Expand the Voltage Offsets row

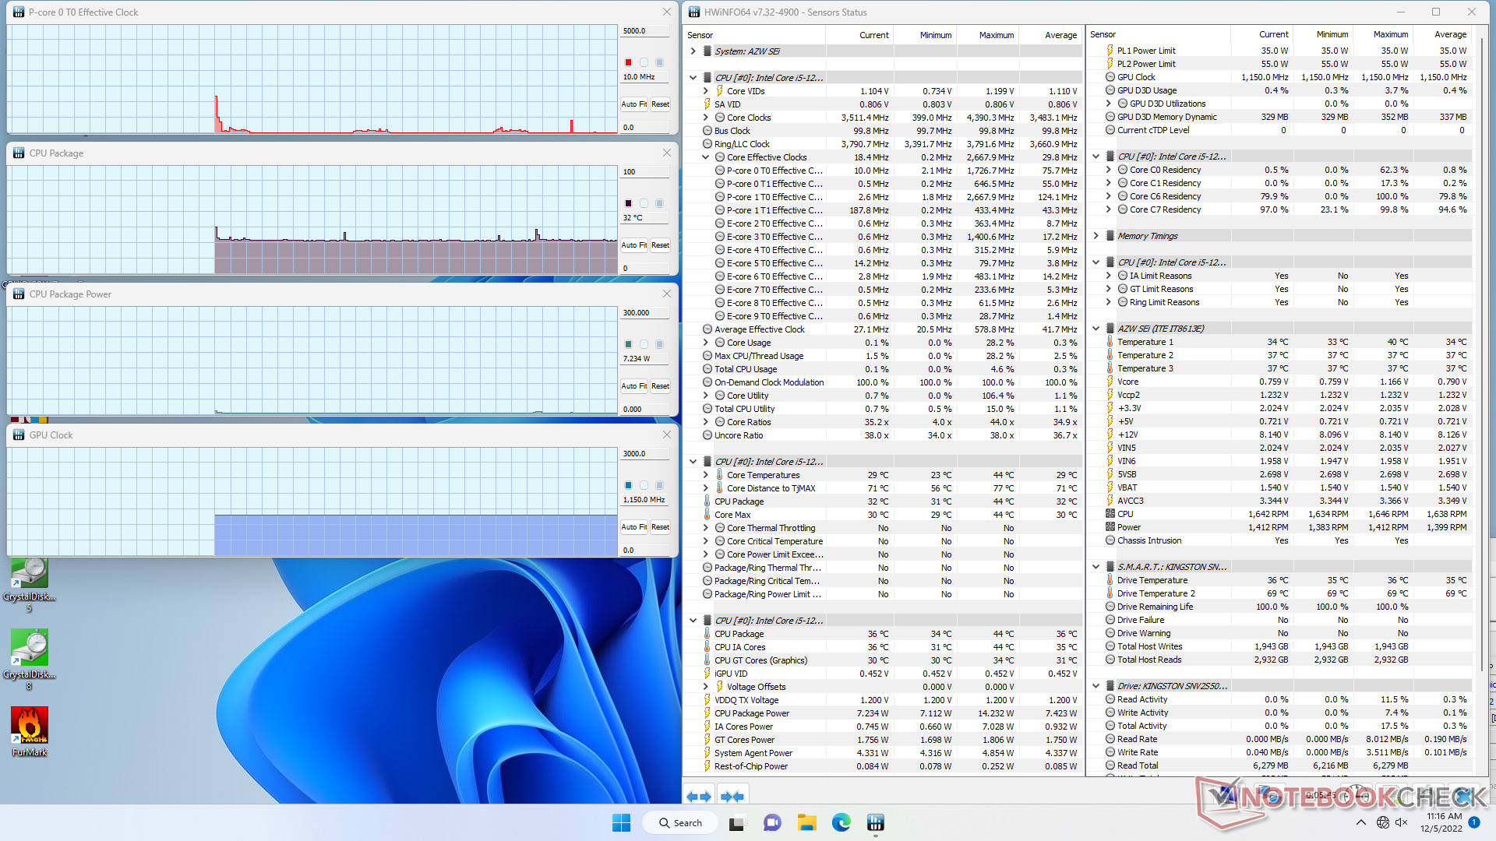coord(706,687)
